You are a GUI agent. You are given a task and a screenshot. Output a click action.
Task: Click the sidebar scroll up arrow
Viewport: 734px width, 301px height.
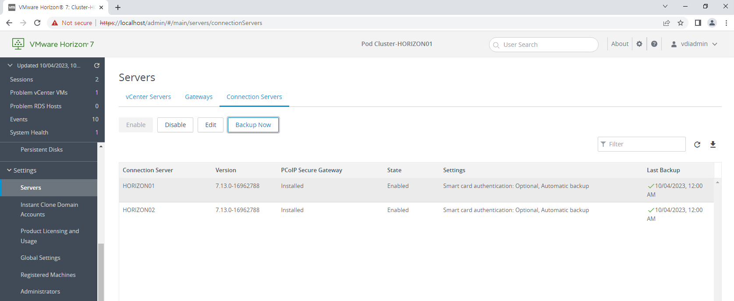[x=101, y=146]
